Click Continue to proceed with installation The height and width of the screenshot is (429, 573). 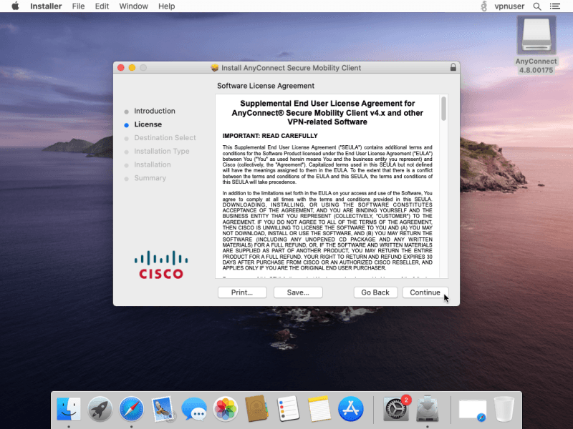[x=425, y=292]
